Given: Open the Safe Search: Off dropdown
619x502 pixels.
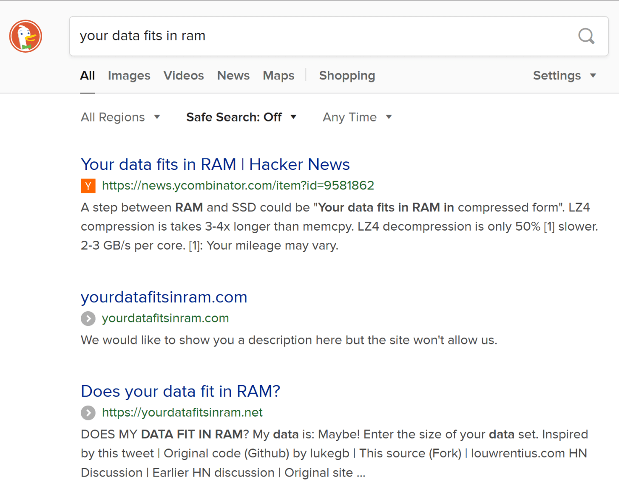Looking at the screenshot, I should point(241,117).
